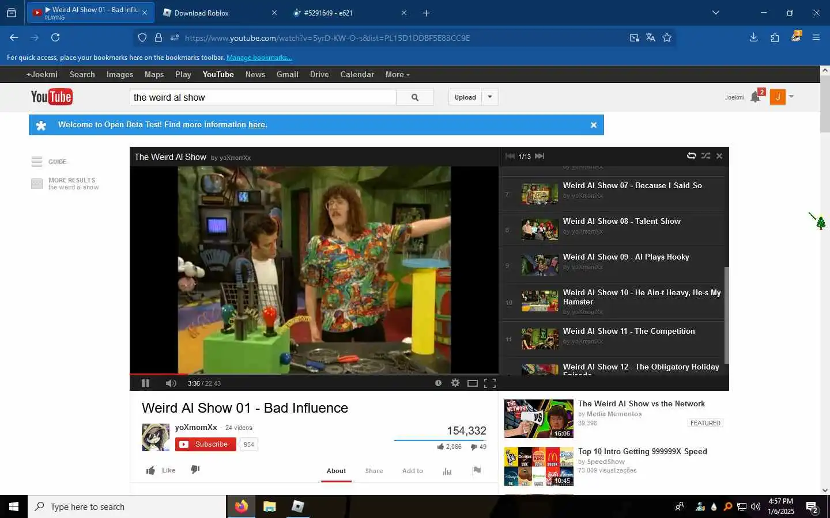
Task: Expand the More menu in the Google bar
Action: [x=398, y=74]
